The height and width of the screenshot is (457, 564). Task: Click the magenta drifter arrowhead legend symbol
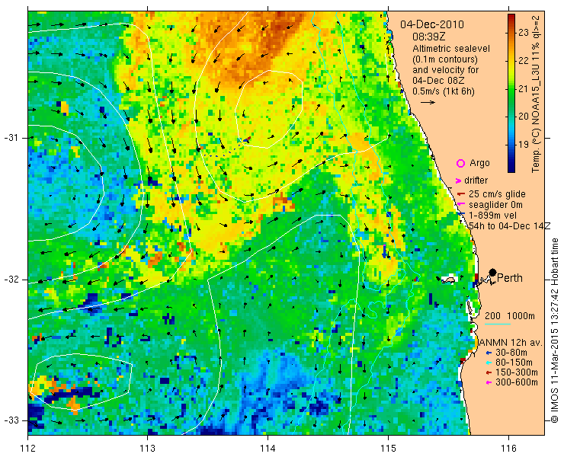[458, 181]
